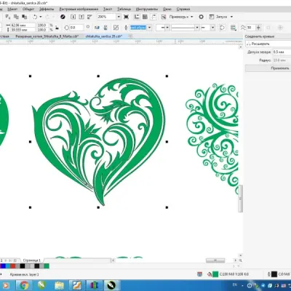Click the zoom navigator icon at scrollbar corner
The height and width of the screenshot is (291, 291).
coord(240,260)
